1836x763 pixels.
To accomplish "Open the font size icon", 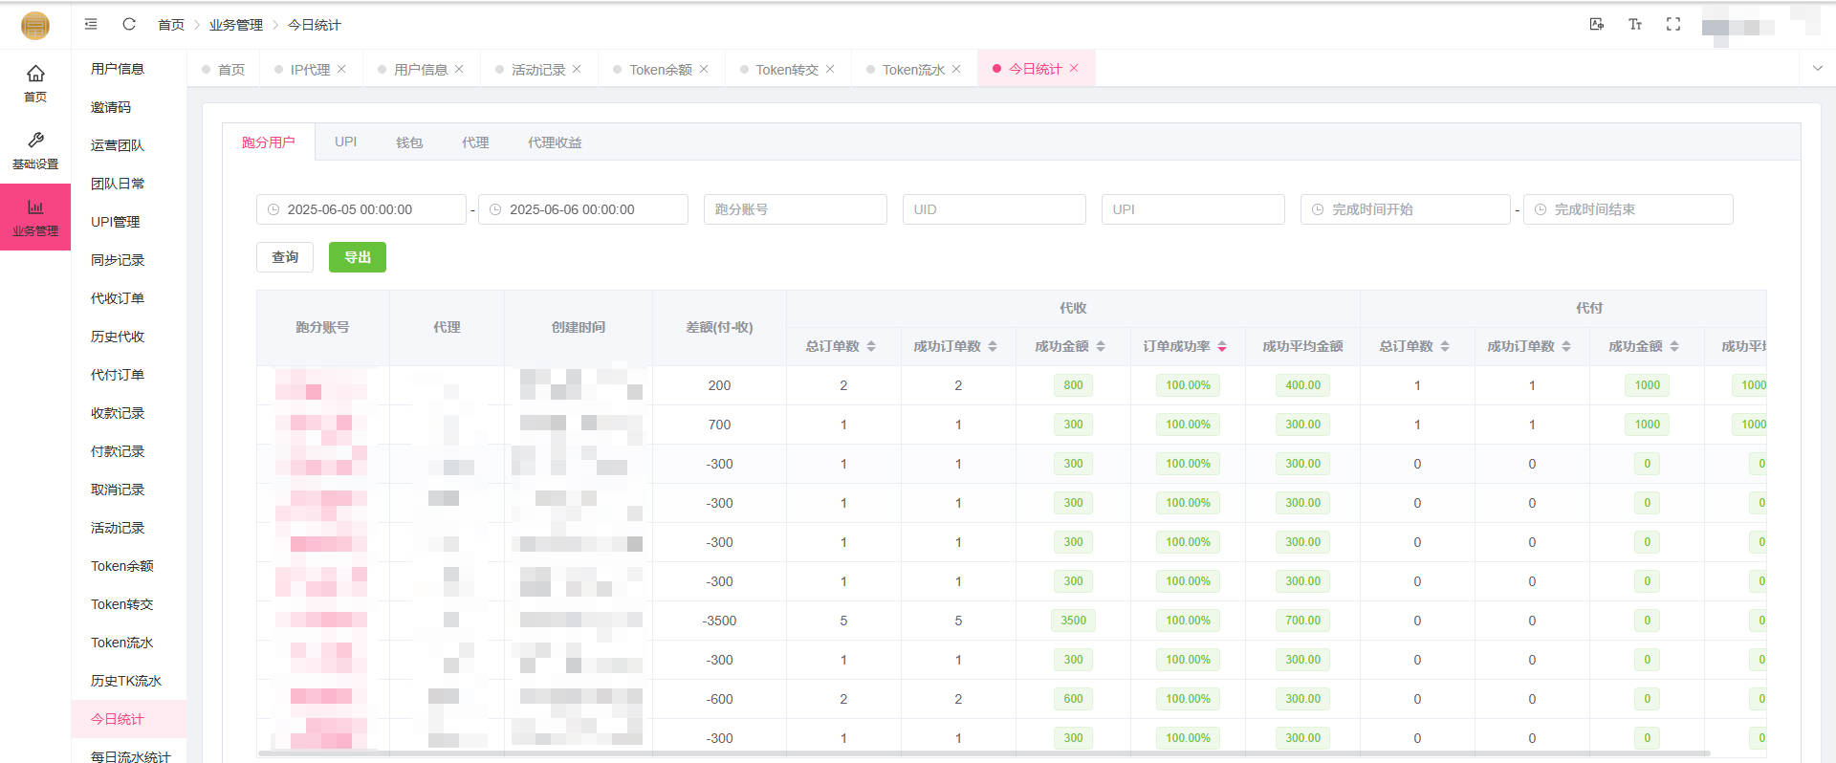I will (x=1635, y=24).
